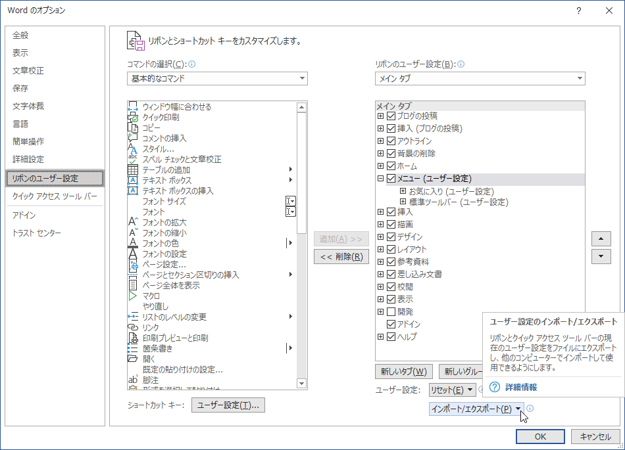Uncheck the 描画 tab checkbox
Screen dimensions: 625x450
391,224
